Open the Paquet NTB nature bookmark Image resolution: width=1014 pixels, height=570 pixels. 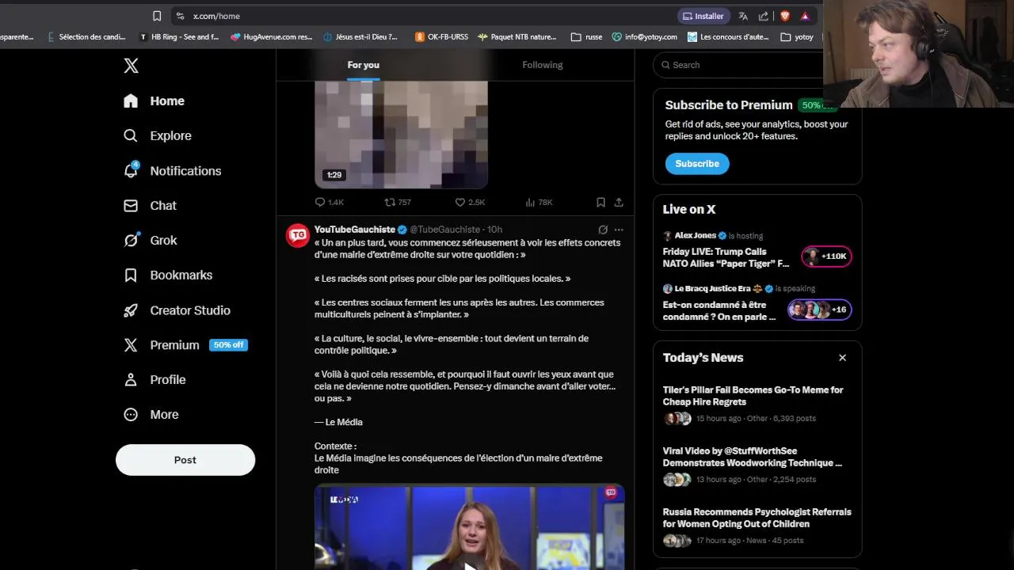click(517, 36)
